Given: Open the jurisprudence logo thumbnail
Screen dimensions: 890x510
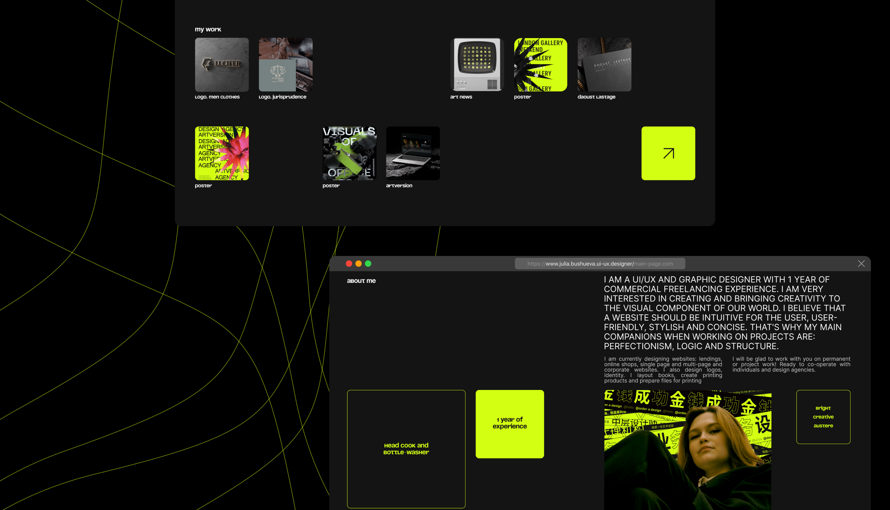Looking at the screenshot, I should point(285,64).
